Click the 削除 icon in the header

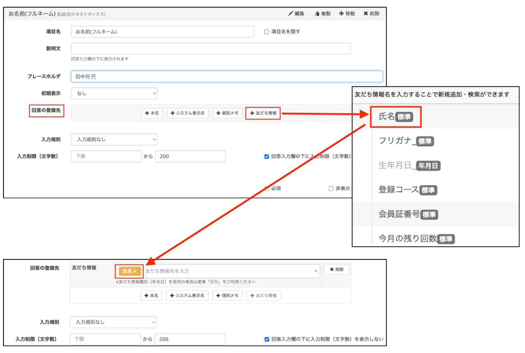coord(366,14)
